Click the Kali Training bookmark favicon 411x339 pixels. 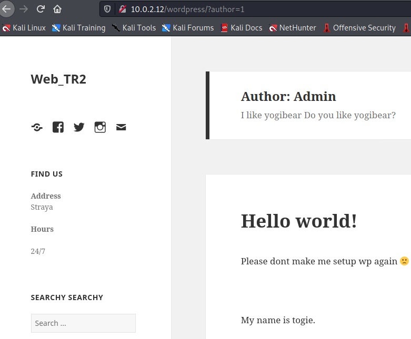pyautogui.click(x=56, y=28)
